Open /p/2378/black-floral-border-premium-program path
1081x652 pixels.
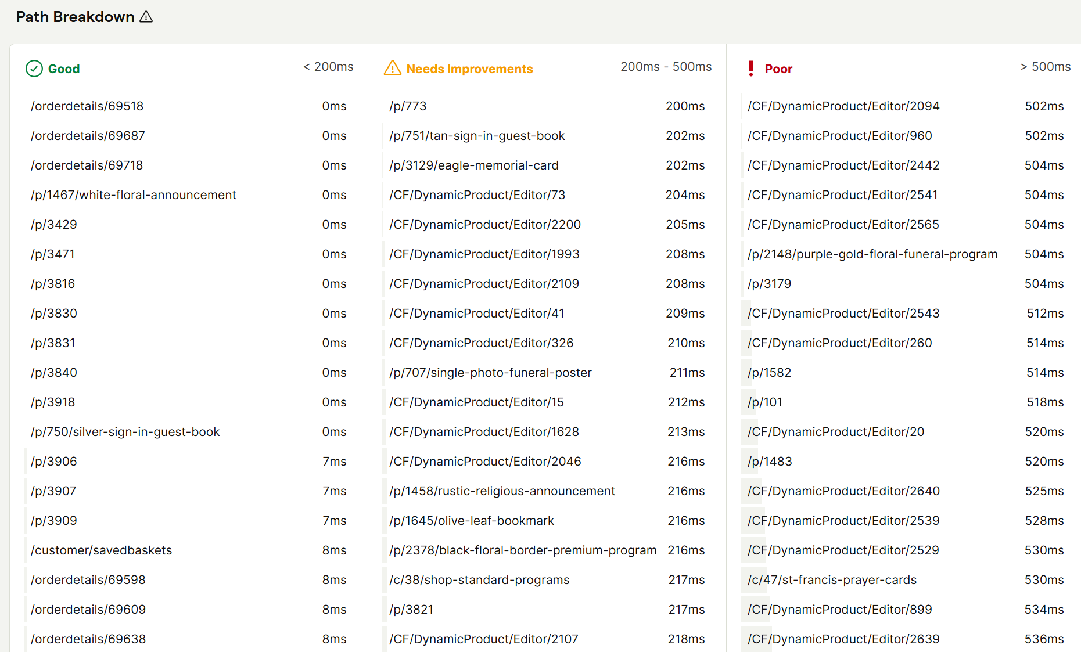pos(523,550)
